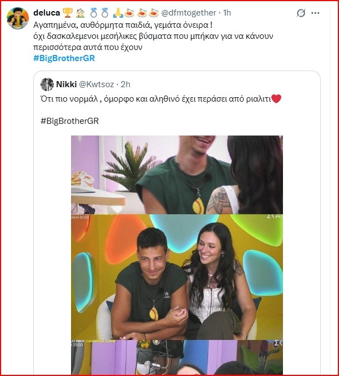
Task: Click the Nikki display name
Action: click(x=67, y=84)
